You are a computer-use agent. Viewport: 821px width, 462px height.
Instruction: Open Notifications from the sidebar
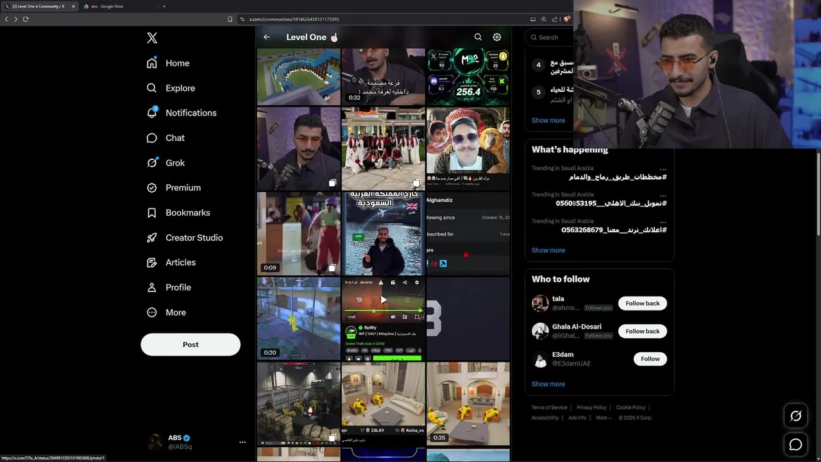(182, 113)
